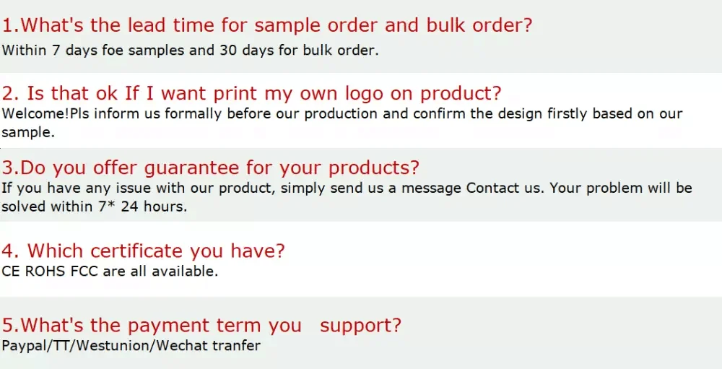This screenshot has height=369, width=722.
Task: Click the guarantee for products question
Action: 210,168
